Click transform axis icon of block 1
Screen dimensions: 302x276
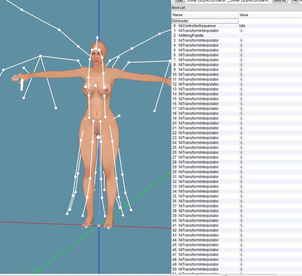[241, 31]
